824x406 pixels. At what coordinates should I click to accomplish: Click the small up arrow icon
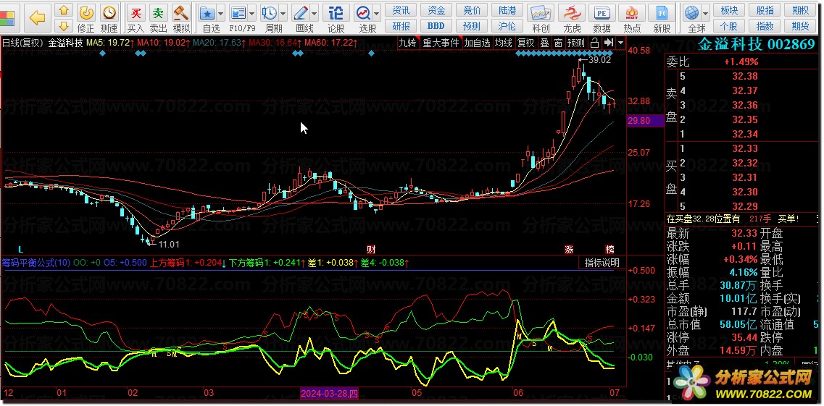64,10
